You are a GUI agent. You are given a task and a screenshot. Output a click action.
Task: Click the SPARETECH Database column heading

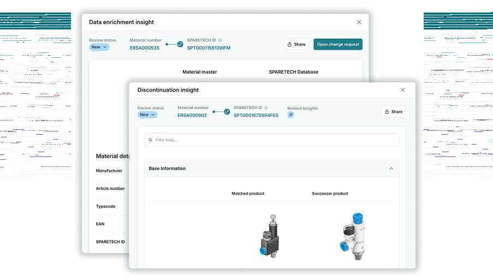click(294, 72)
